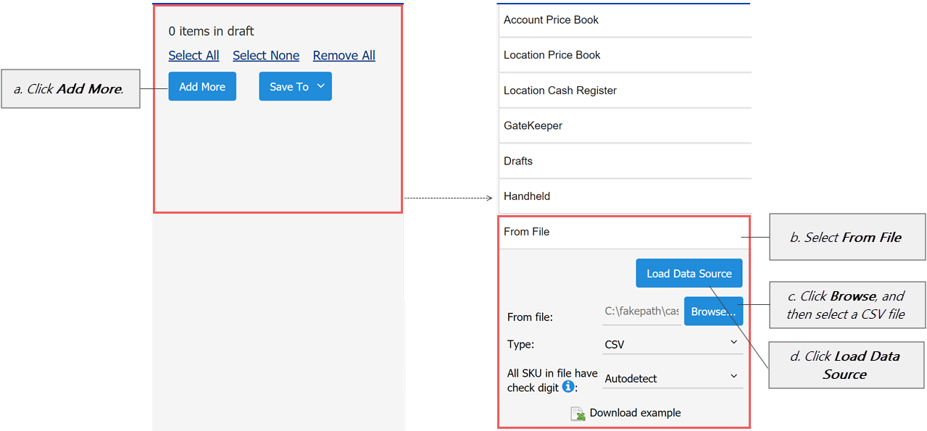Select Account Price Book from the list
The width and height of the screenshot is (927, 431).
pos(550,20)
